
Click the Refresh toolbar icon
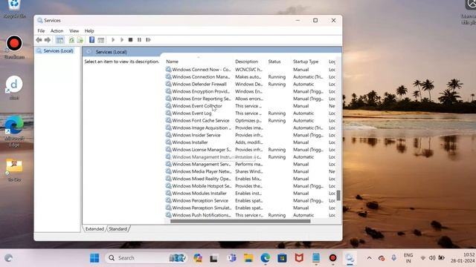(71, 40)
